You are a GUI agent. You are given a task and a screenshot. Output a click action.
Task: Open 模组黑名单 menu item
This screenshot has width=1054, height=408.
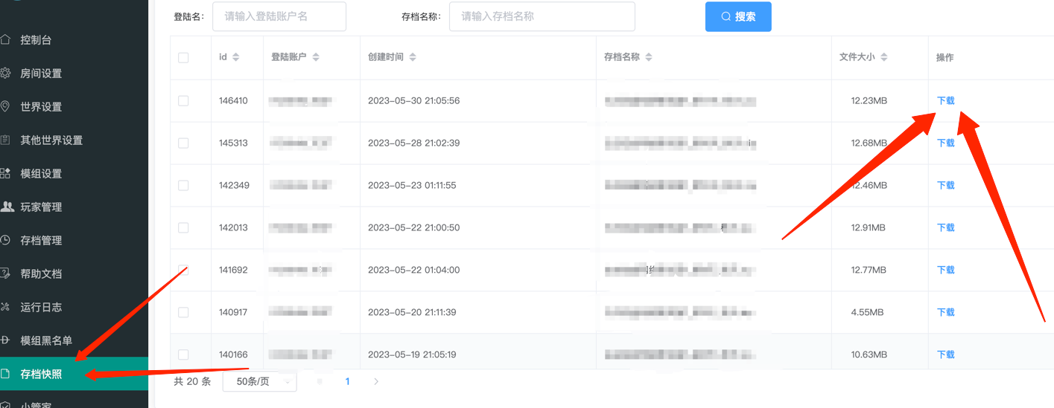click(46, 341)
